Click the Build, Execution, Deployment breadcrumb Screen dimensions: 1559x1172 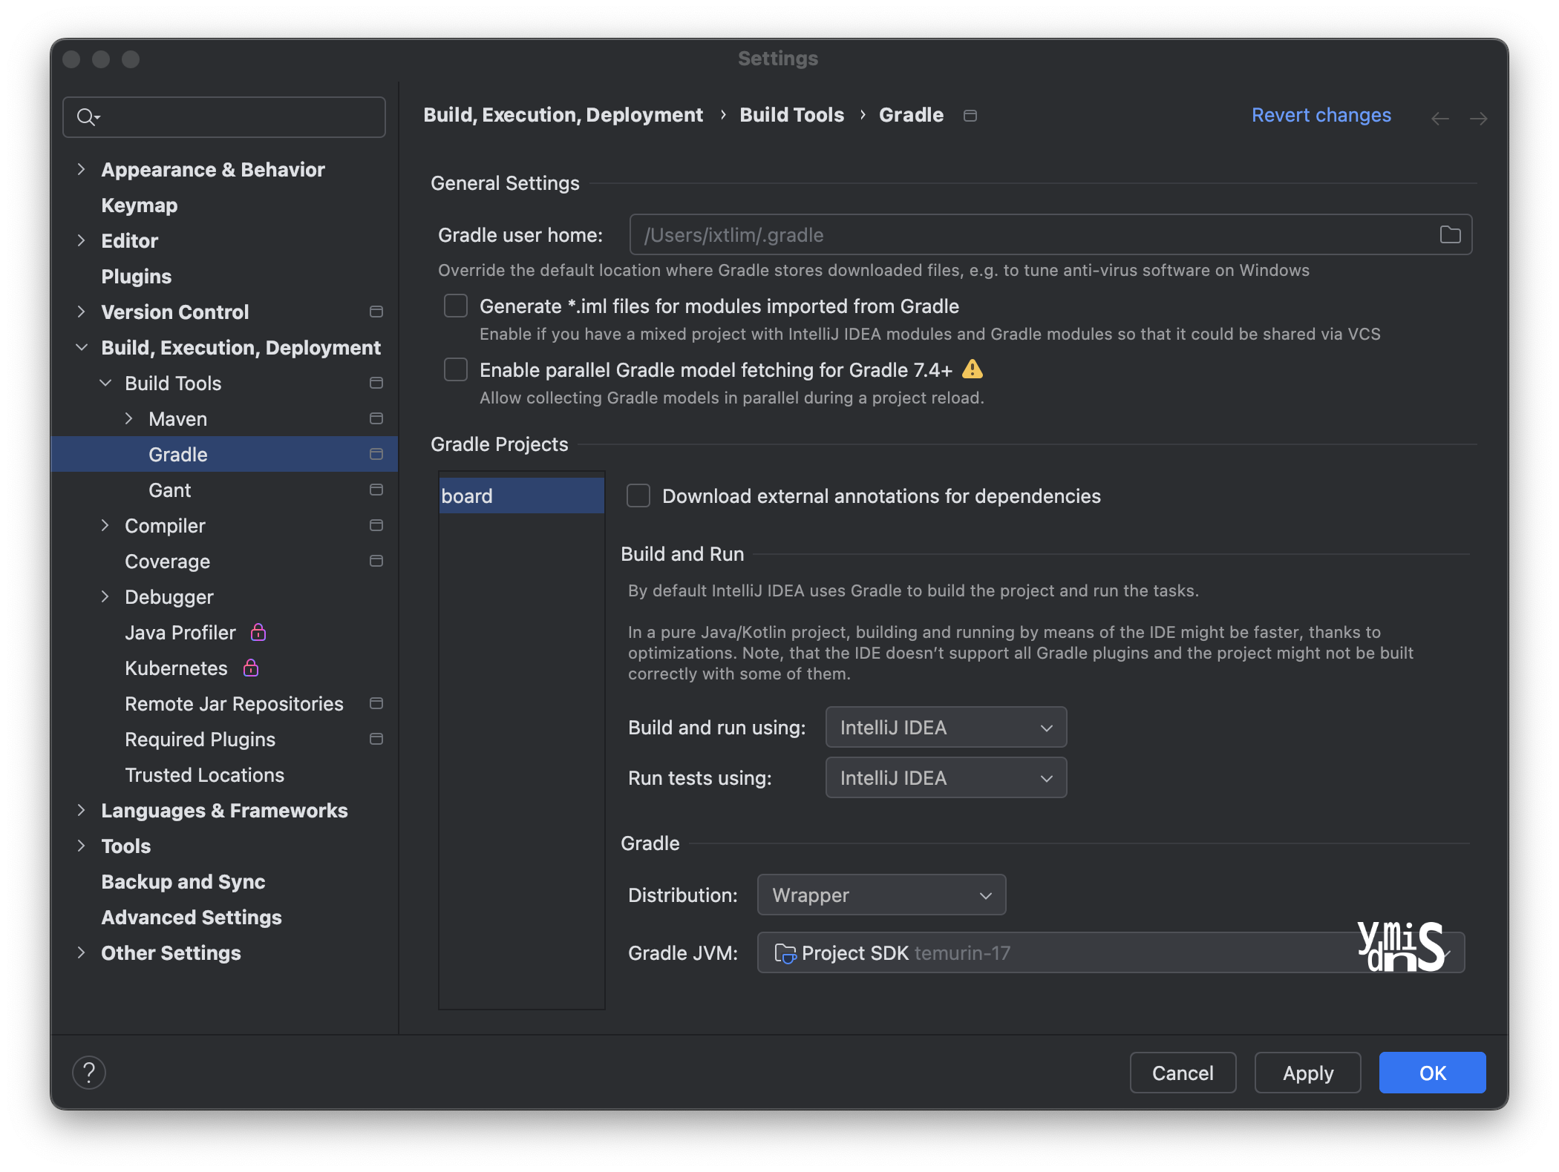coord(563,115)
